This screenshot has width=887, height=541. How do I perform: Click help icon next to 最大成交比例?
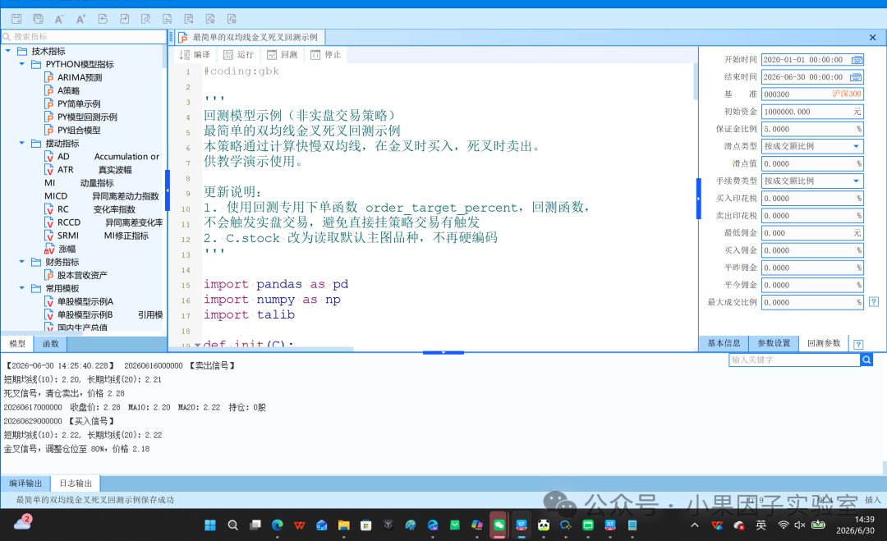coord(874,302)
